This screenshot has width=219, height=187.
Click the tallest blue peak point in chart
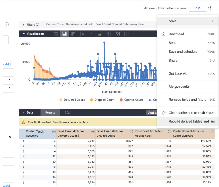[104, 42]
